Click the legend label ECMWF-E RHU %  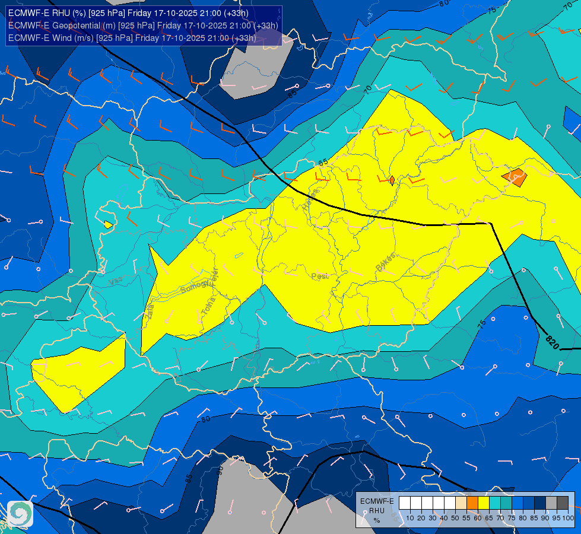coord(377,511)
